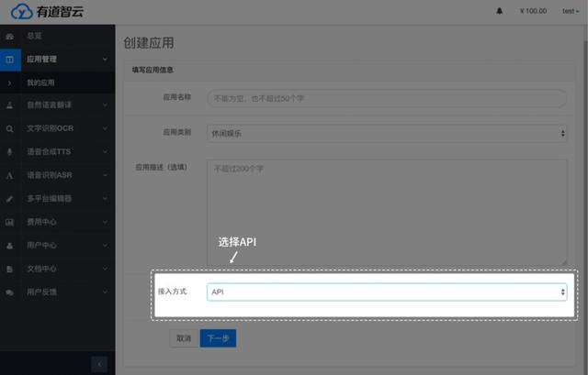This screenshot has height=375, width=588.
Task: Click the notification bell icon
Action: coord(500,11)
